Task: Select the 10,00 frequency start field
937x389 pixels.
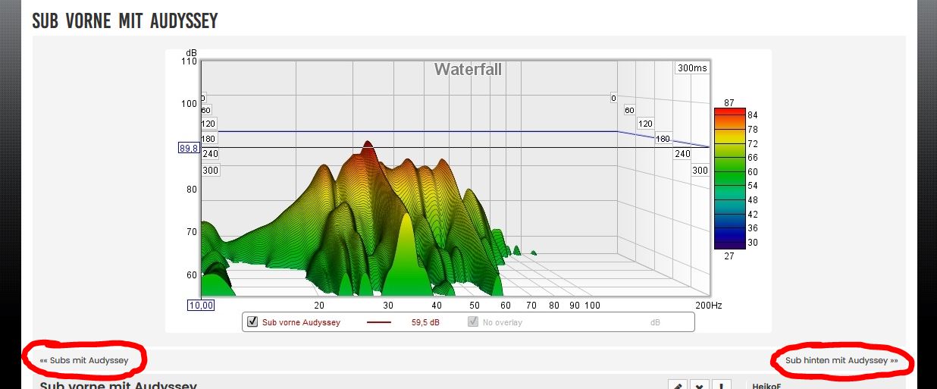Action: [x=201, y=305]
